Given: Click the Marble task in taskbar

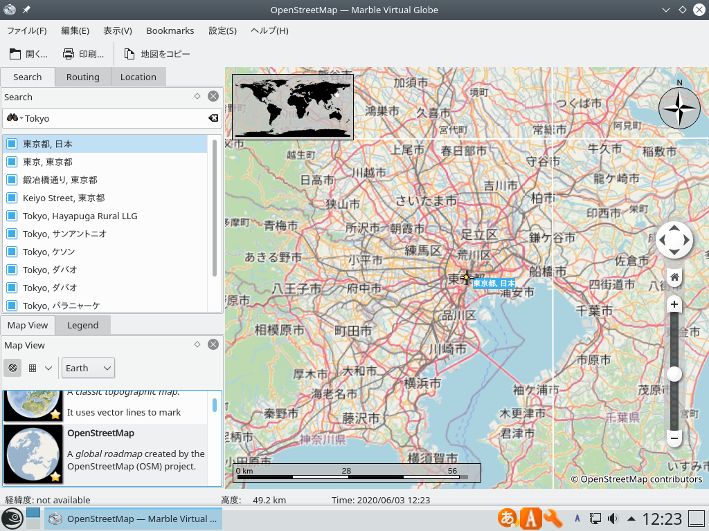Looking at the screenshot, I should pos(134,519).
